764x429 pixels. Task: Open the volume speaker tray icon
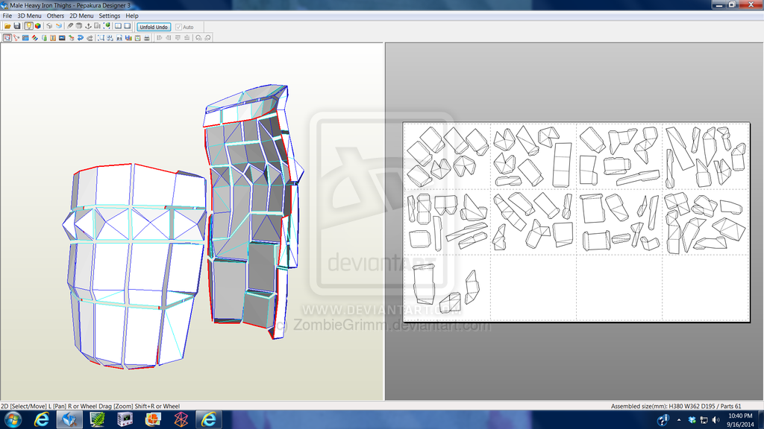click(x=716, y=420)
